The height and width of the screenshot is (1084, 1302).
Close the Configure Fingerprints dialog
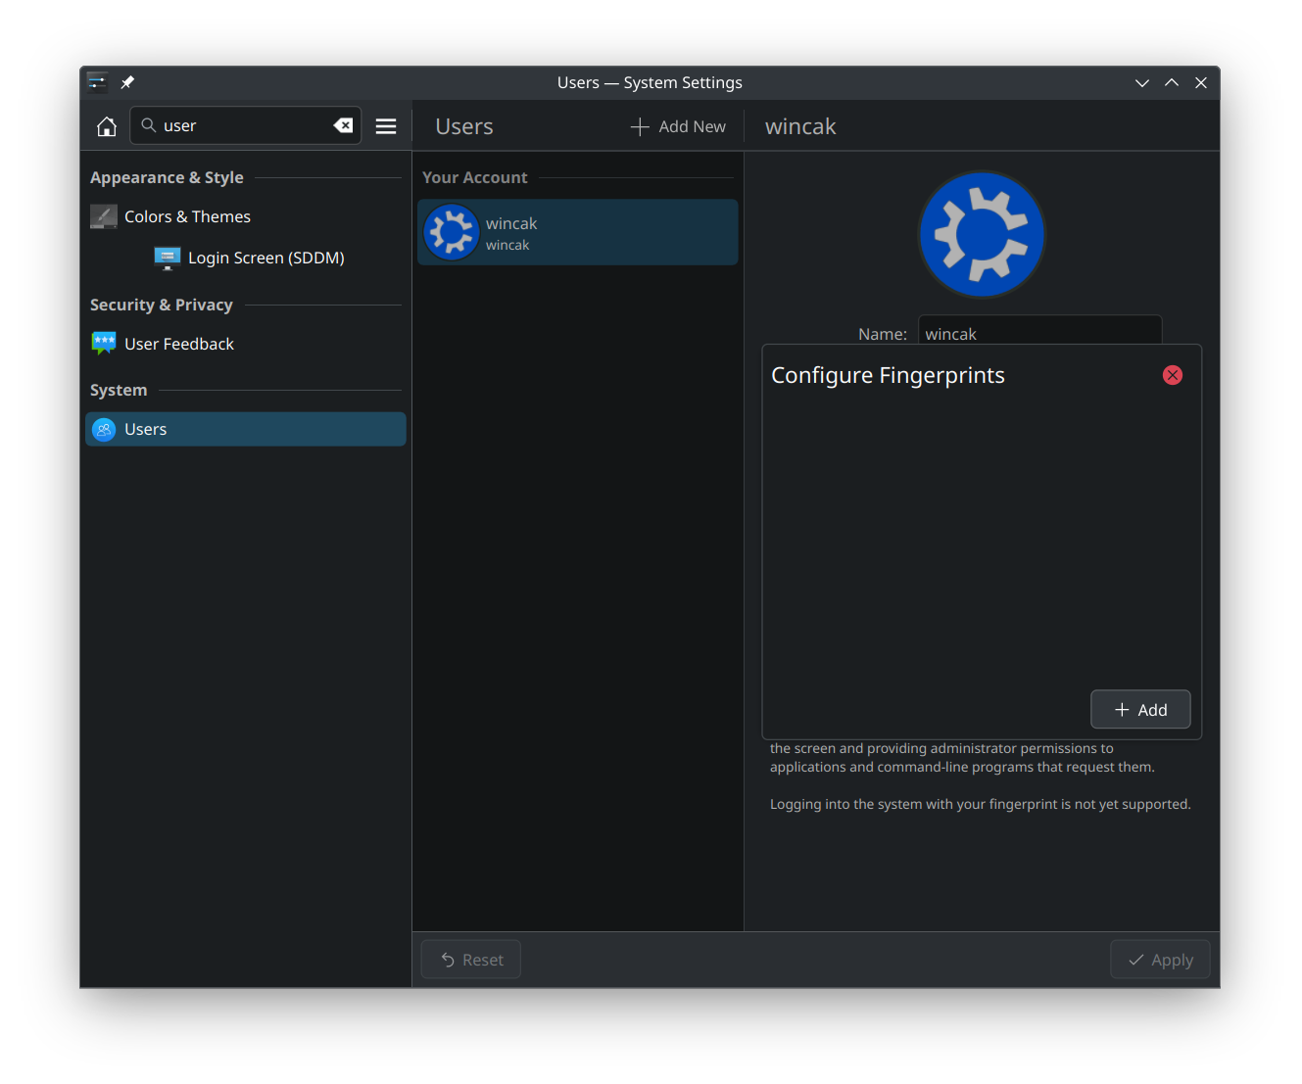click(x=1172, y=375)
